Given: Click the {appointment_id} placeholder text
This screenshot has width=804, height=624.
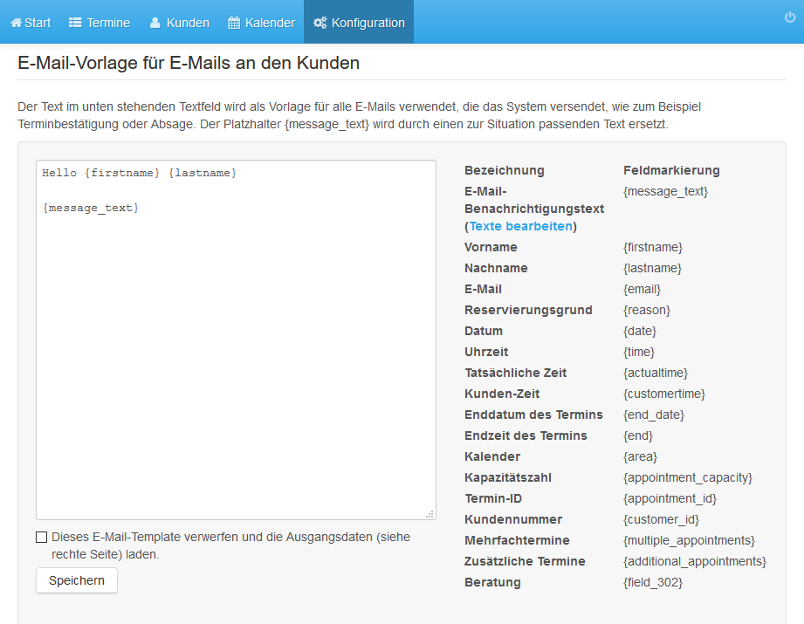Looking at the screenshot, I should point(670,498).
